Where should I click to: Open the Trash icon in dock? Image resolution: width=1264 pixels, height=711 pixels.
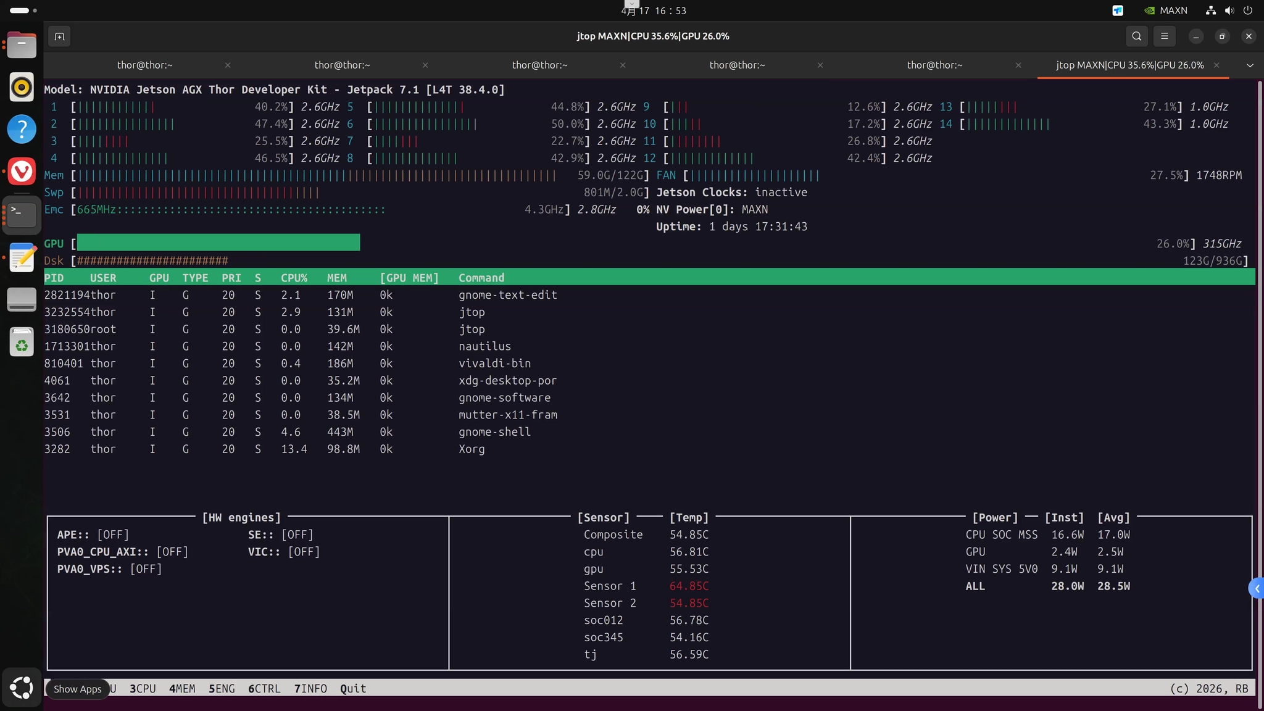(x=22, y=341)
